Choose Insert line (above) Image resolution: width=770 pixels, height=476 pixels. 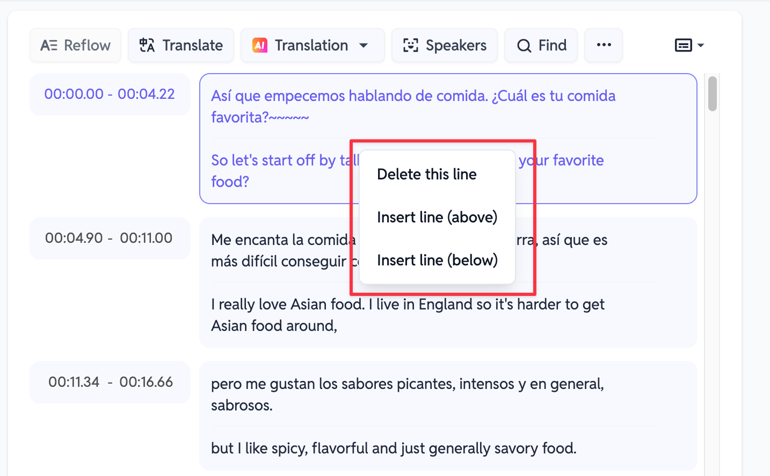coord(437,217)
